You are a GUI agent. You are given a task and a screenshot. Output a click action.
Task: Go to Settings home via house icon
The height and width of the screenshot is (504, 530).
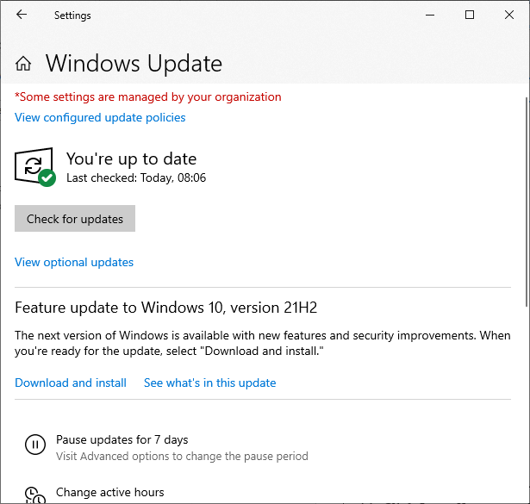coord(24,64)
